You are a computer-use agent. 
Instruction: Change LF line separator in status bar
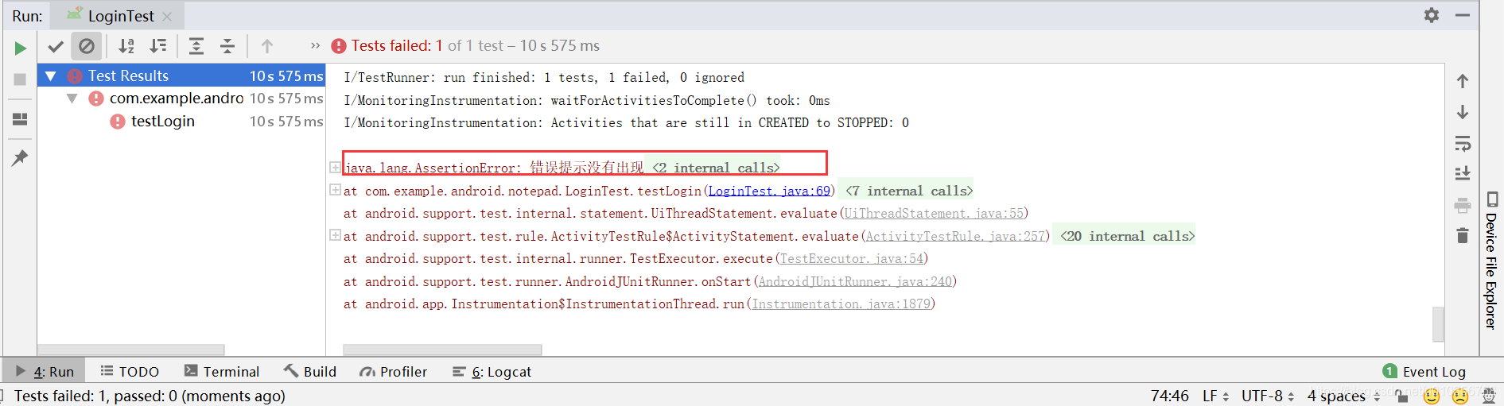pos(1215,396)
